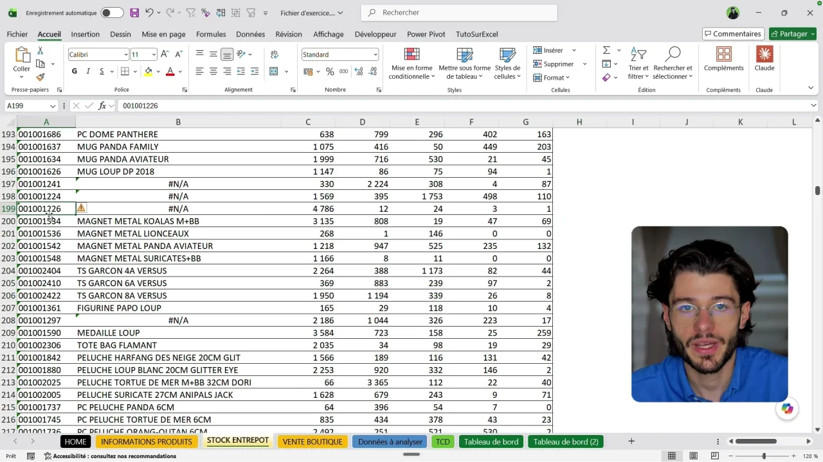Click the Merge and center icon
This screenshot has height=462, width=823.
click(x=274, y=71)
